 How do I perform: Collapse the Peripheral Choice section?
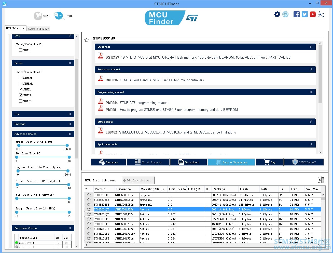[x=70, y=228]
